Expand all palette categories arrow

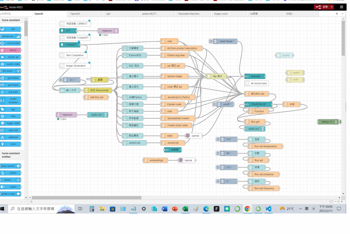coord(25,202)
